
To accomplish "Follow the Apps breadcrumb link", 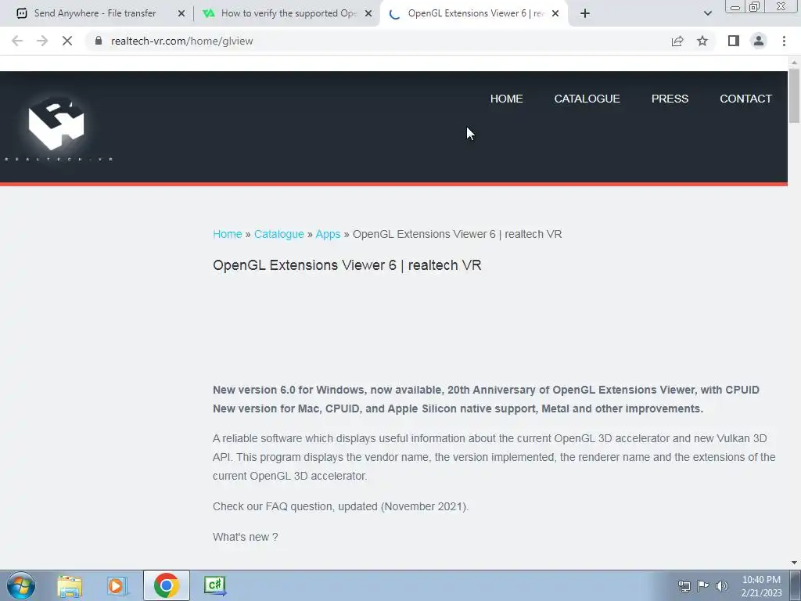I will (x=328, y=234).
